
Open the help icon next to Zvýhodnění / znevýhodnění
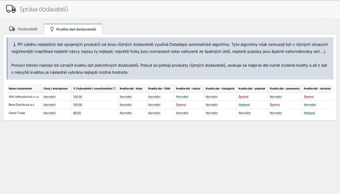(114, 89)
